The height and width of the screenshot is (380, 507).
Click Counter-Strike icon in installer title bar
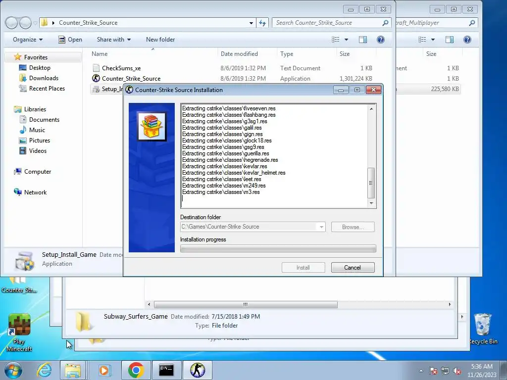[x=129, y=90]
